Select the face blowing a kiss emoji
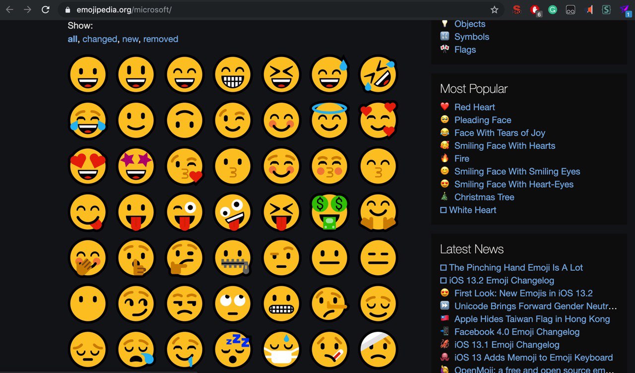Image resolution: width=635 pixels, height=373 pixels. (x=185, y=166)
